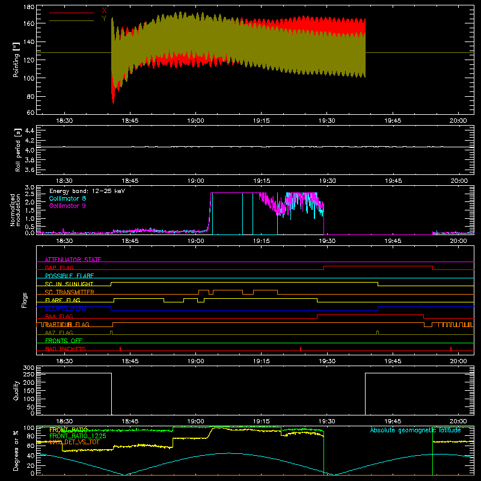Click 19:00 tick below the Roll period plot
The image size is (481, 481).
coord(196,181)
